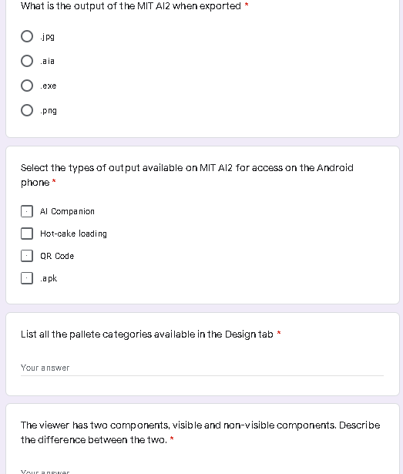The width and height of the screenshot is (403, 474).
Task: Check the AI Companion checkbox
Action: tap(27, 211)
